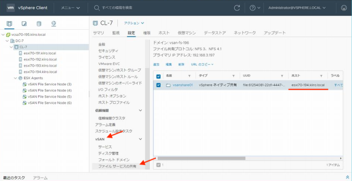
Task: Switch to the サマリ tab
Action: (x=99, y=33)
